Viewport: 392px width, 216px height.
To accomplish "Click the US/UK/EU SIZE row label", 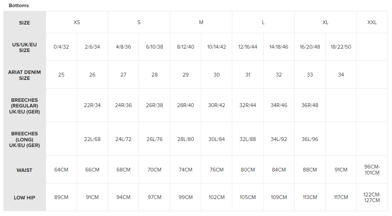I will point(25,47).
